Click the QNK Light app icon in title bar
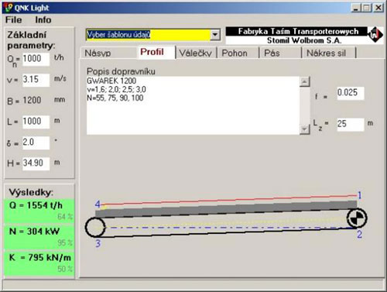This screenshot has height=292, width=387. tap(9, 8)
